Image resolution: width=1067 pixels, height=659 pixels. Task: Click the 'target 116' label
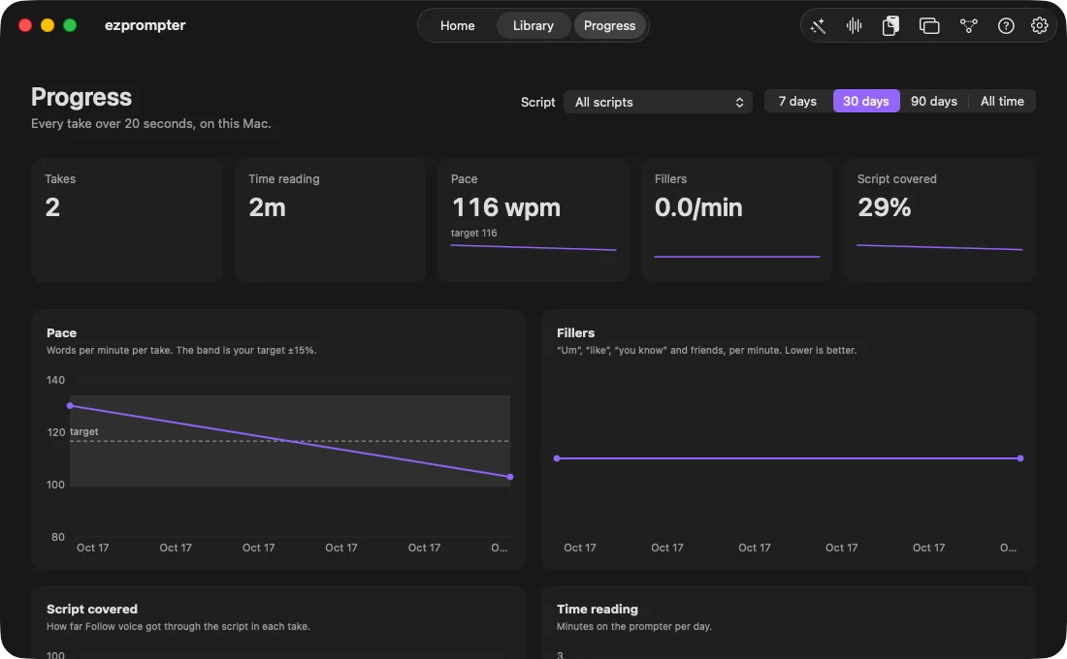click(473, 233)
